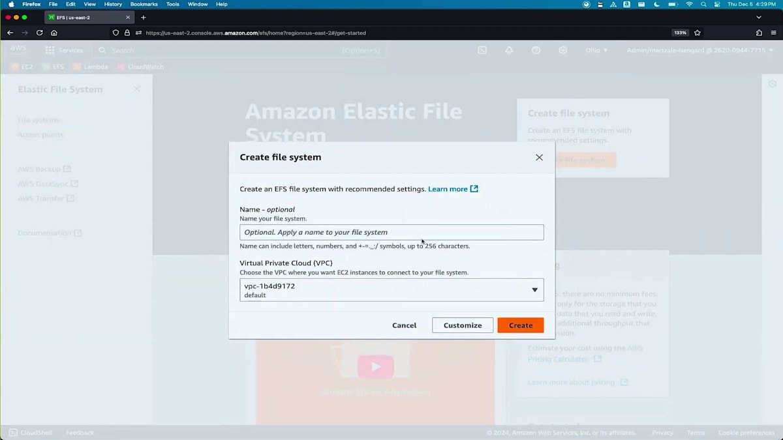Close the EFS us-east-2 tab
Viewport: 783px width, 440px height.
click(128, 18)
